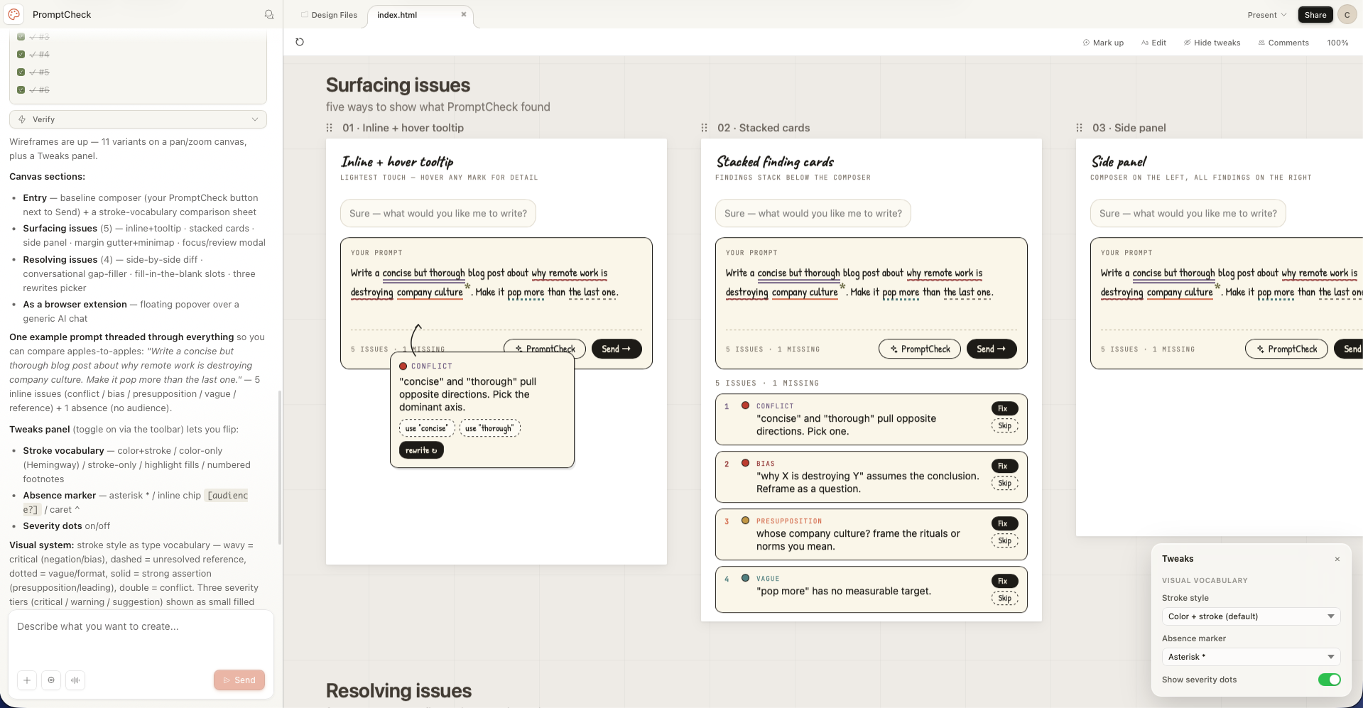The width and height of the screenshot is (1363, 708).
Task: Click drag handle beside 02 · Stacked cards
Action: click(705, 128)
